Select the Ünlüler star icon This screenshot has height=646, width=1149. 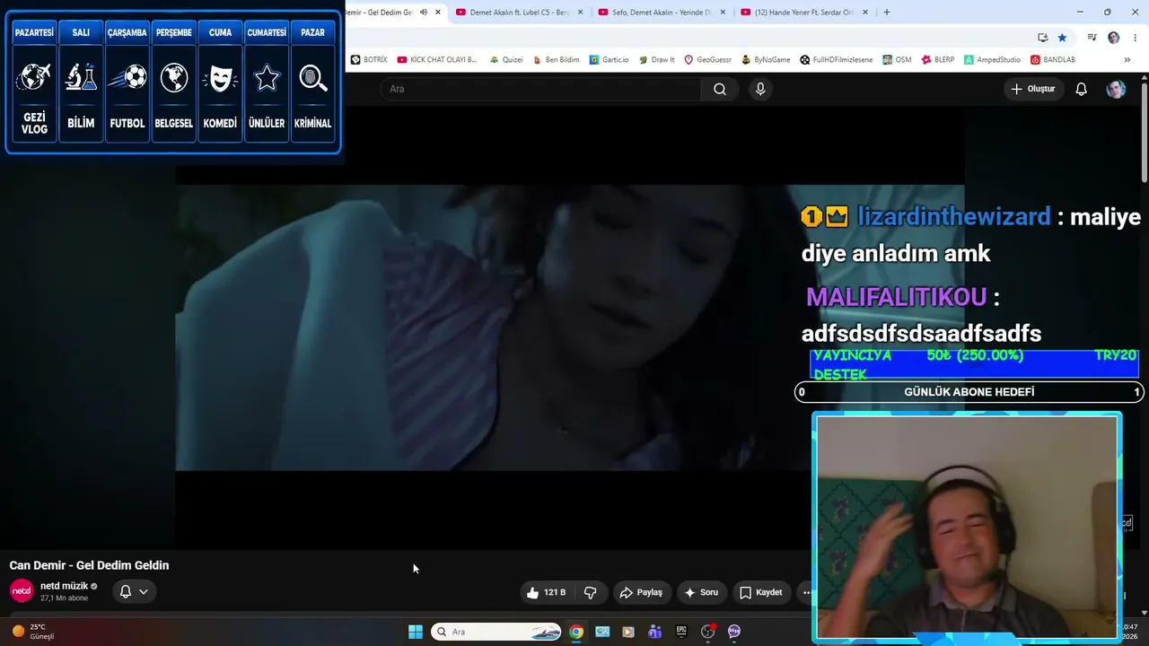click(x=267, y=77)
